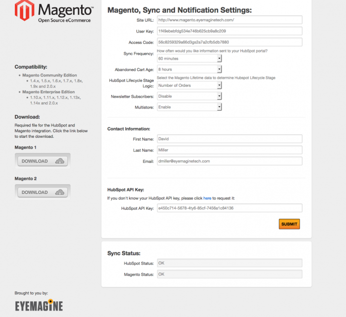Click the Magento logo
346x317 pixels.
click(x=54, y=11)
